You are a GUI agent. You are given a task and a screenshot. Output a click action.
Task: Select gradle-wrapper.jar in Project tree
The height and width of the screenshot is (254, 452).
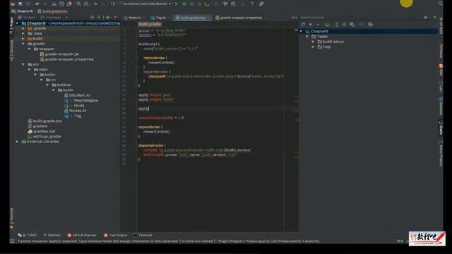[59, 54]
